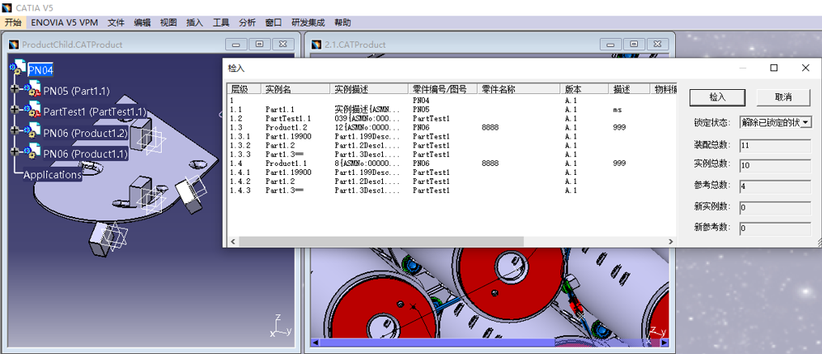Select the Applications tree node
This screenshot has height=354, width=822.
coord(53,175)
